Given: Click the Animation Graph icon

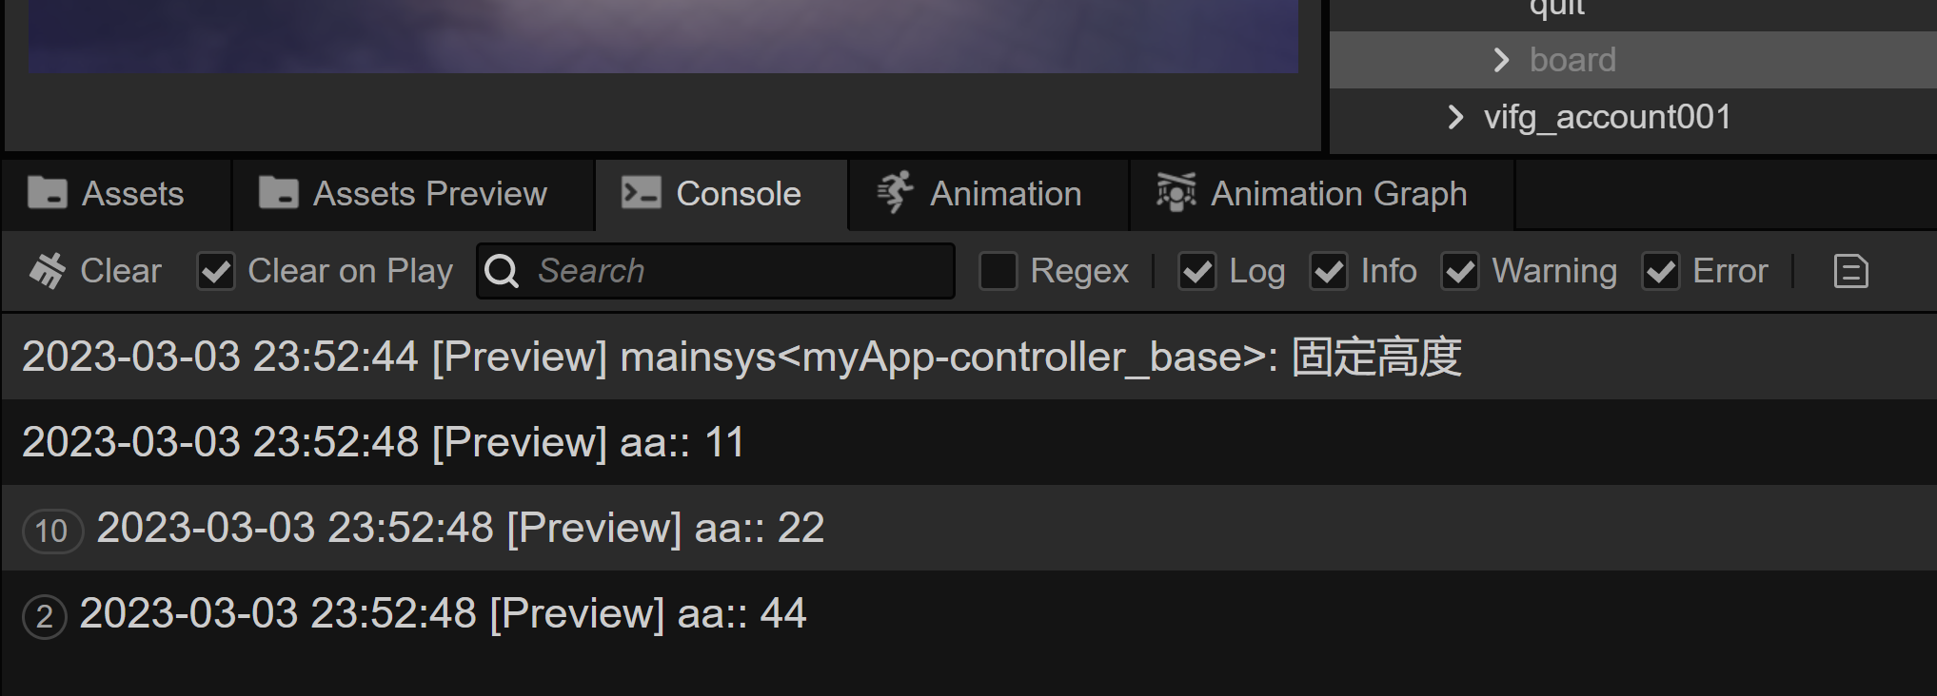Looking at the screenshot, I should (1176, 193).
